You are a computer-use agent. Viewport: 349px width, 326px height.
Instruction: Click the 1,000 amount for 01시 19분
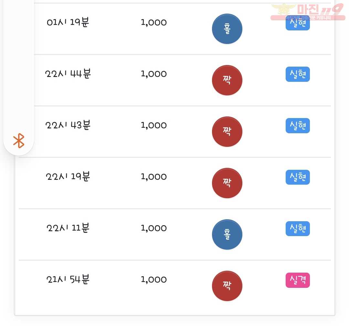(x=154, y=23)
